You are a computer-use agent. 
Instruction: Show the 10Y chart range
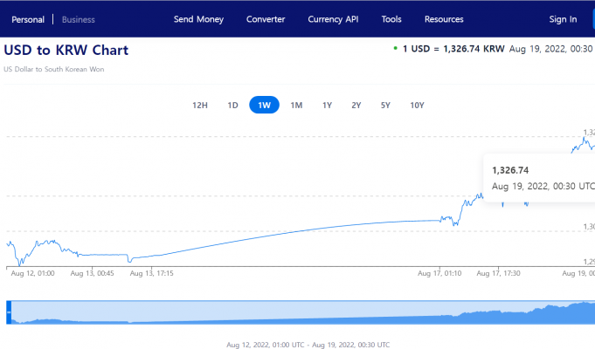(417, 106)
